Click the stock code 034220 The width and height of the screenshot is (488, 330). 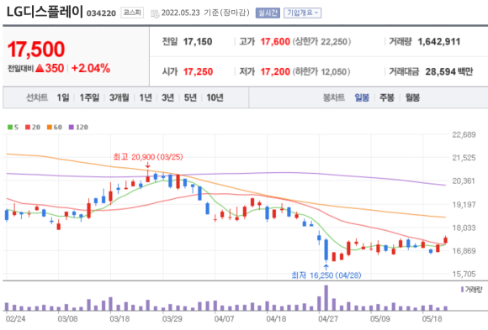pyautogui.click(x=101, y=13)
